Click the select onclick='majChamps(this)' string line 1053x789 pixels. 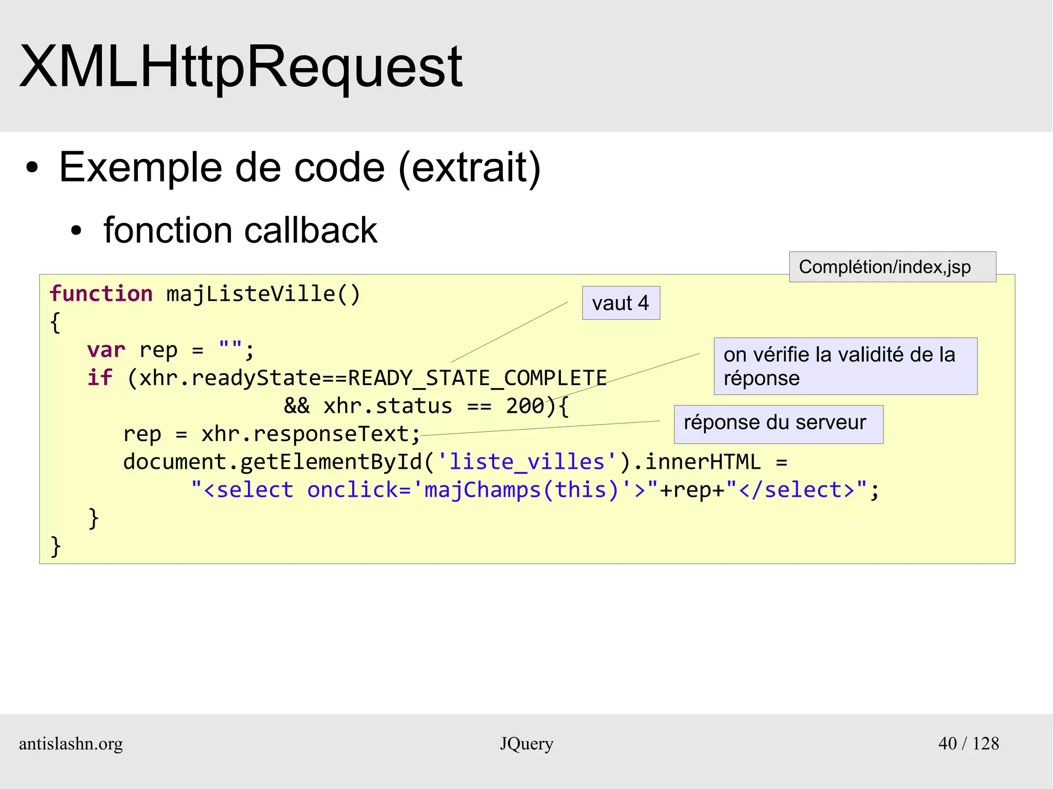535,490
